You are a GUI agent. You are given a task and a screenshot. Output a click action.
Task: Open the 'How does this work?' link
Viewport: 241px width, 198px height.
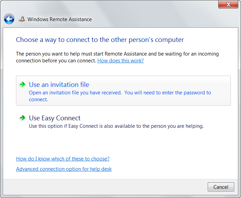(x=120, y=61)
